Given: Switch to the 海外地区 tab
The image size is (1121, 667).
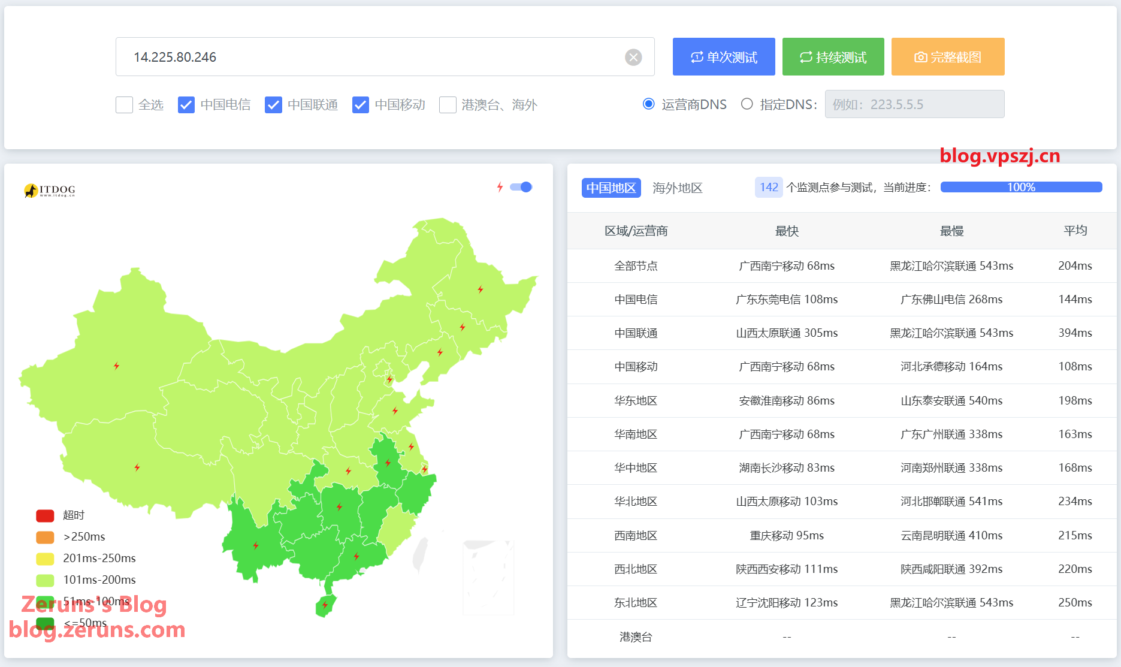Looking at the screenshot, I should click(x=677, y=188).
